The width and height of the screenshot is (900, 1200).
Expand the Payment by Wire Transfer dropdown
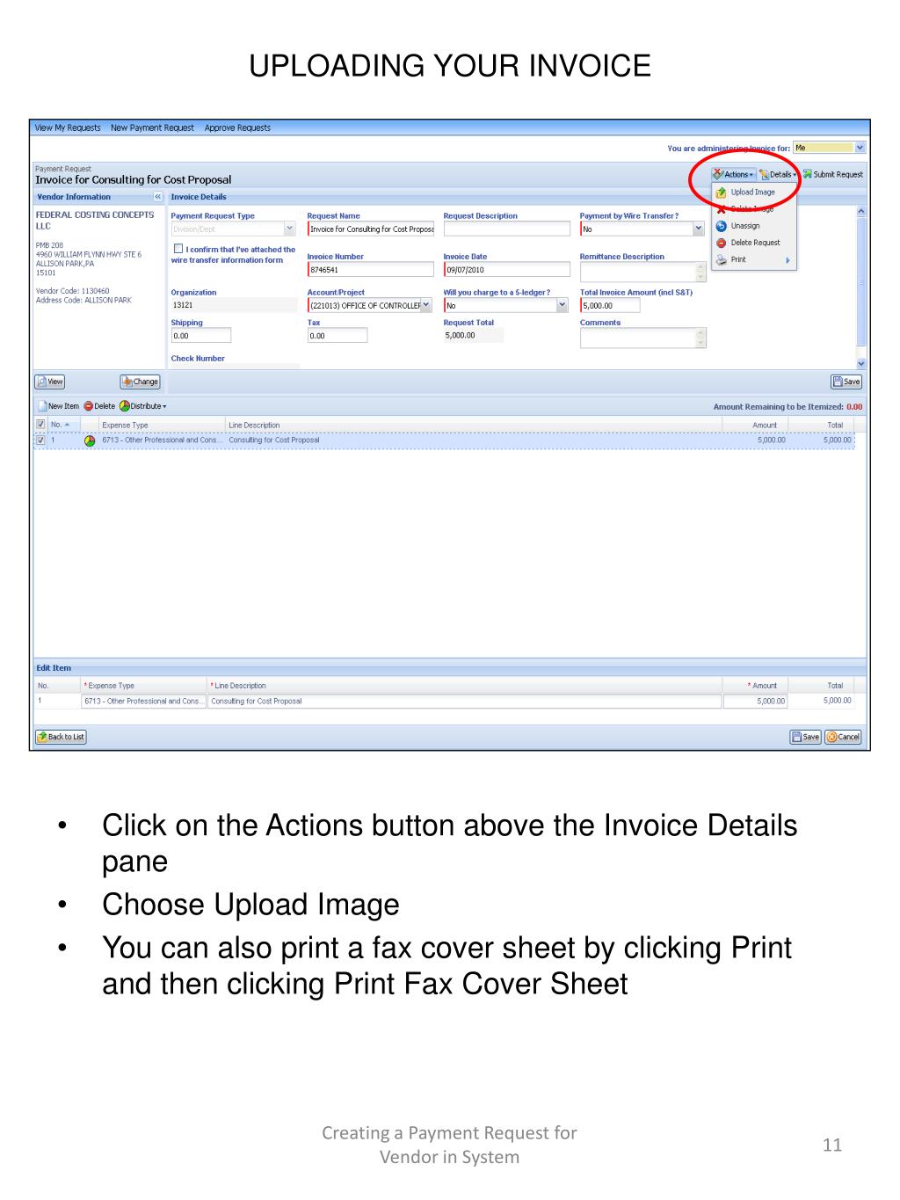tap(699, 229)
